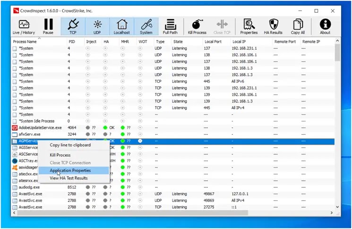The height and width of the screenshot is (229, 352).
Task: Click the vertical scrollbar down arrow
Action: click(337, 207)
